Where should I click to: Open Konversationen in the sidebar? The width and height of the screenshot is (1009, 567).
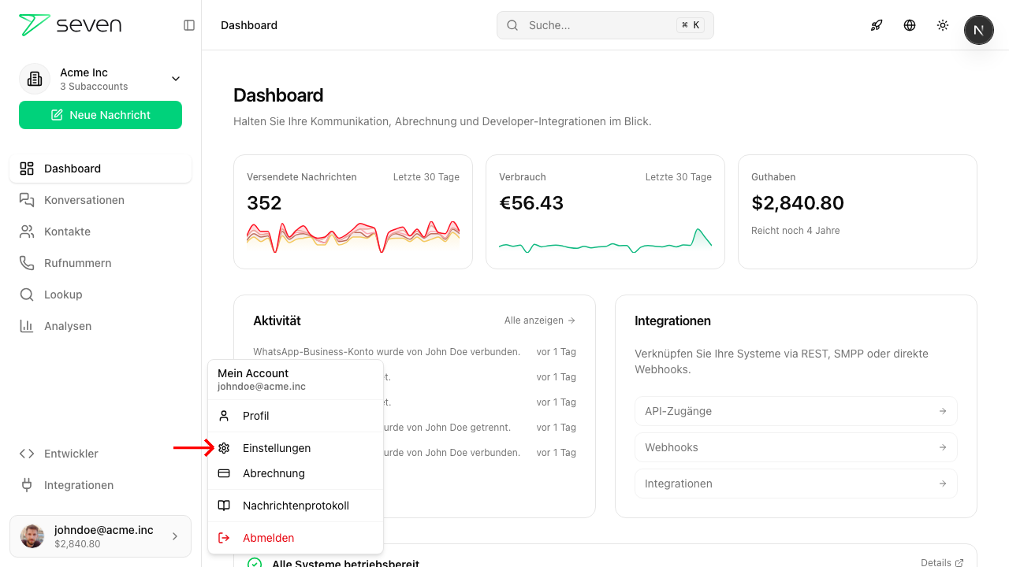pos(84,200)
